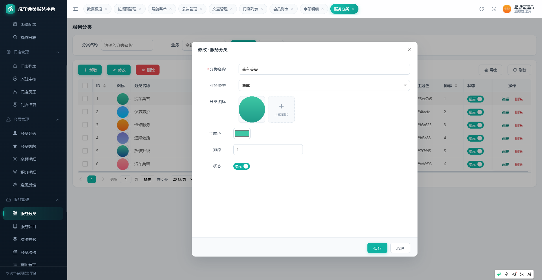Check the checkbox for row ID 3
The width and height of the screenshot is (542, 280).
[85, 125]
